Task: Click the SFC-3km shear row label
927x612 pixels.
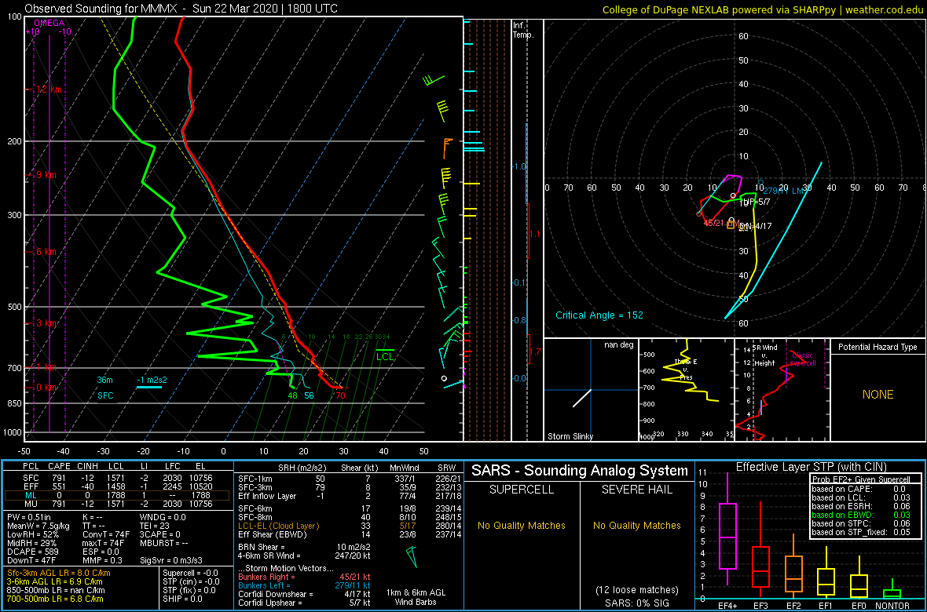Action: point(255,489)
